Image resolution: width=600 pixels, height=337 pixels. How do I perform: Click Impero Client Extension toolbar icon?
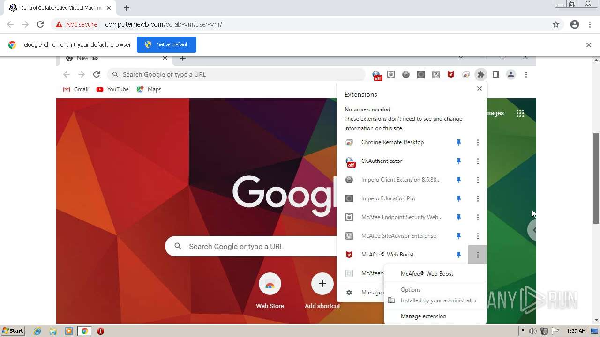(406, 74)
